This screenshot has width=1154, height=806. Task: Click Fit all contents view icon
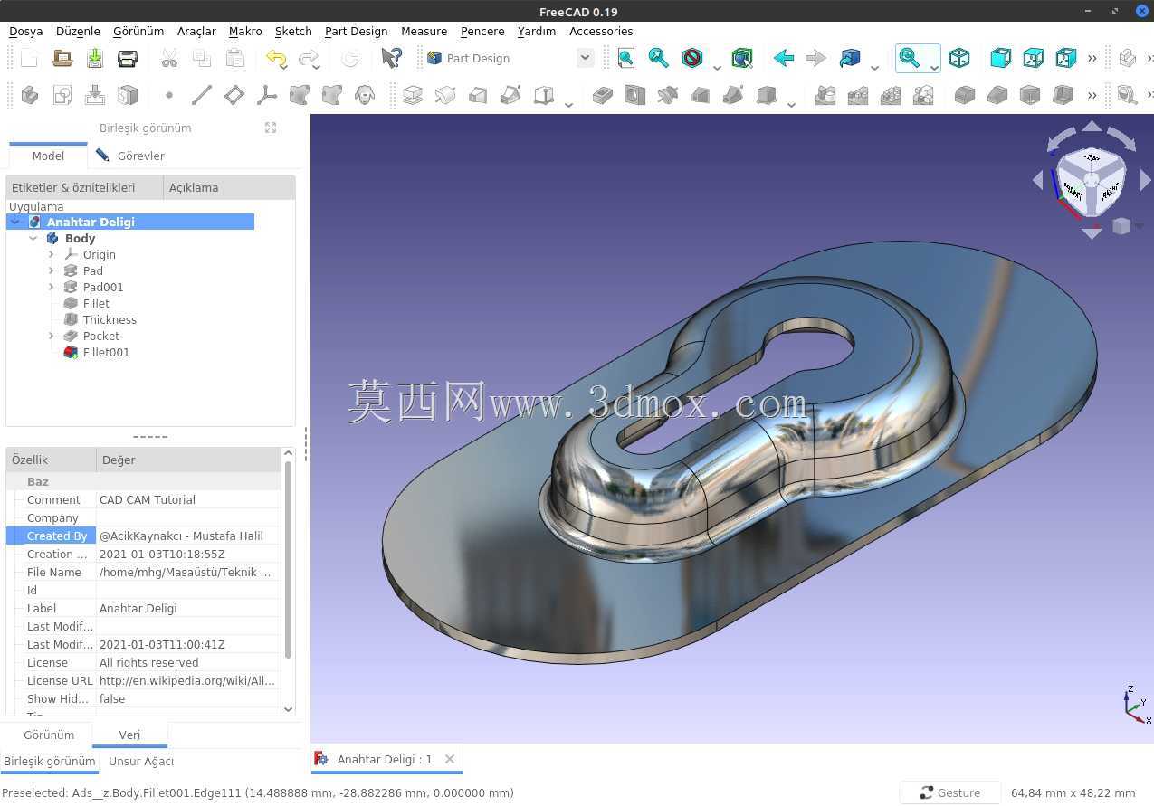[625, 59]
